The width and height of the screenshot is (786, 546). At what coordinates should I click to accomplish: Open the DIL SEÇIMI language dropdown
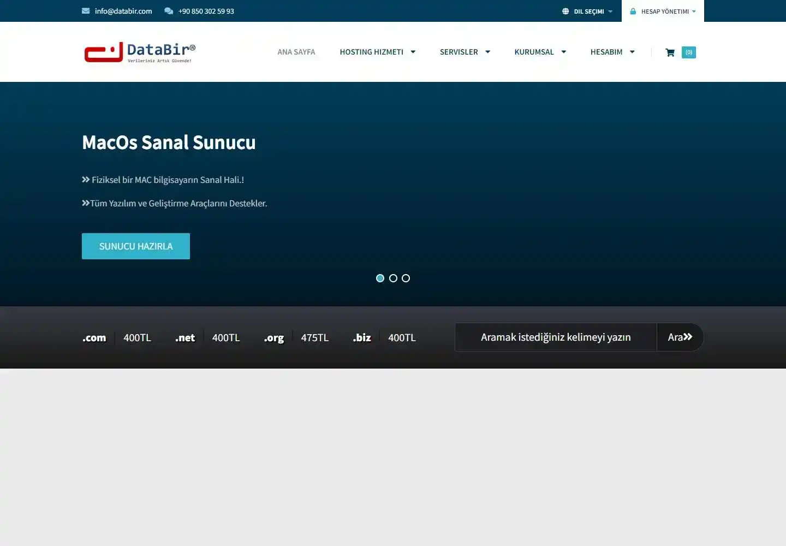coord(587,11)
